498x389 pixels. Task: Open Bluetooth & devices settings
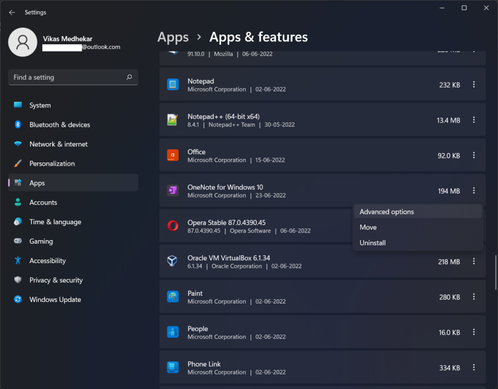coord(73,124)
